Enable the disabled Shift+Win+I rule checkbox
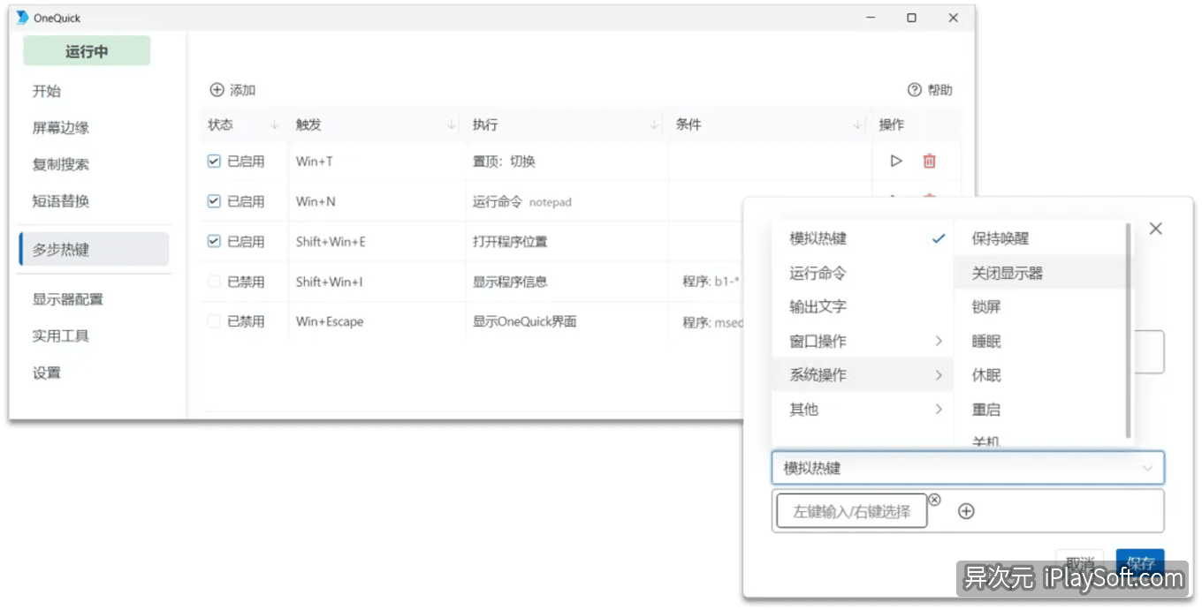 pyautogui.click(x=212, y=281)
